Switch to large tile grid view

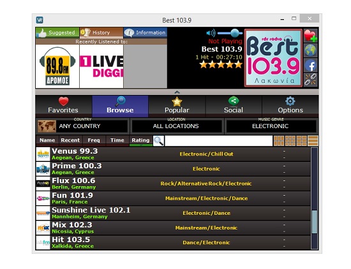coord(279,141)
